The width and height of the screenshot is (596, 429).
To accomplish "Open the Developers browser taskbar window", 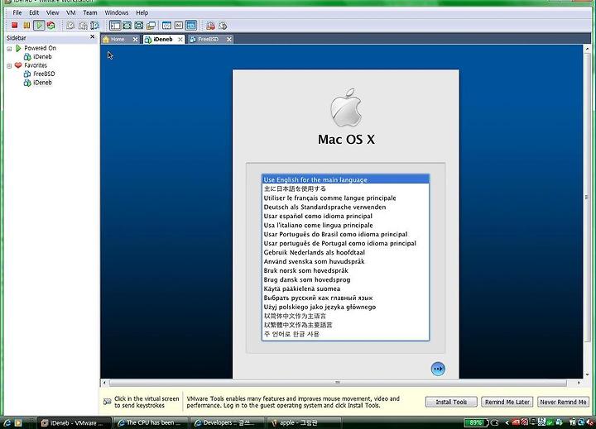I will (228, 422).
